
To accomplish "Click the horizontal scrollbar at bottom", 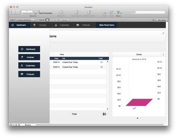I will coord(100,125).
